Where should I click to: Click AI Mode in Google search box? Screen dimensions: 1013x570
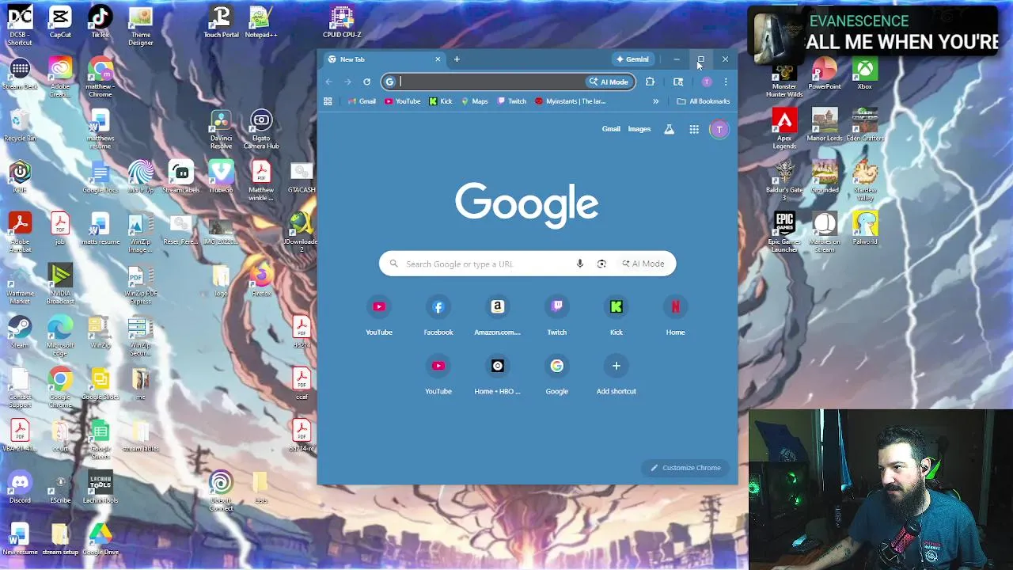[x=643, y=264]
